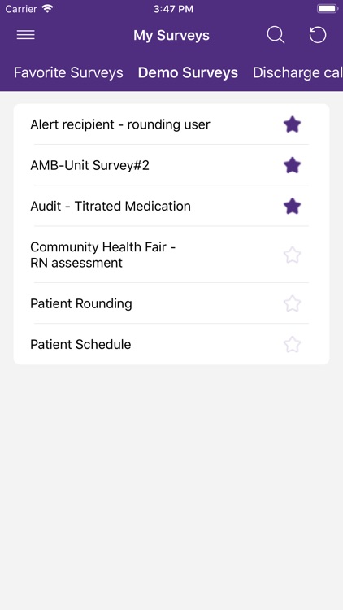
Task: Open the hamburger menu
Action: pyautogui.click(x=26, y=35)
